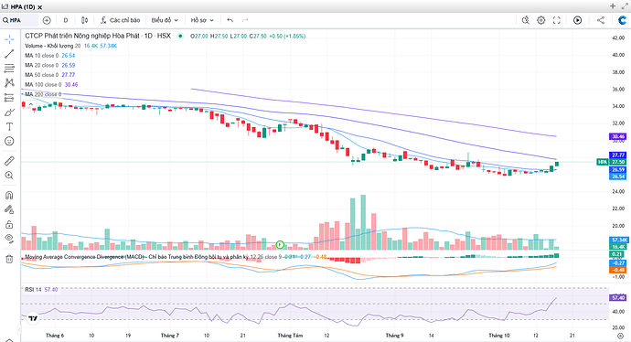Click the 57.34K volume label

[x=618, y=240]
